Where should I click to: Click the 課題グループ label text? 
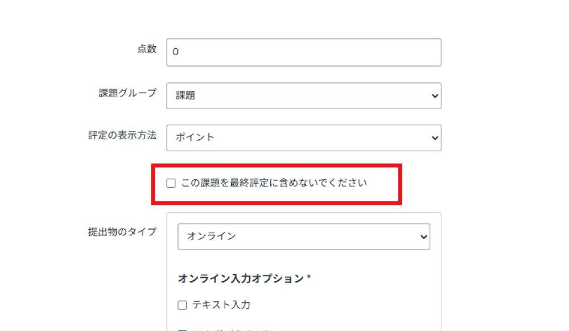click(127, 93)
